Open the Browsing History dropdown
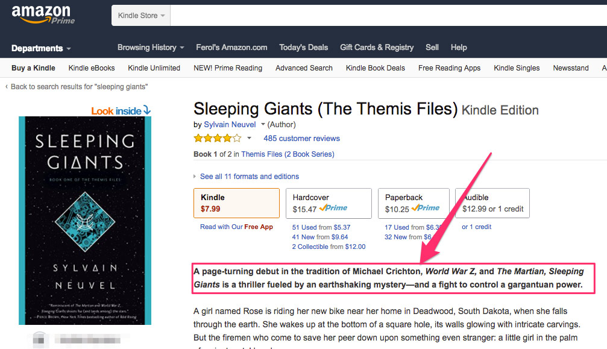The image size is (607, 349). pos(151,48)
